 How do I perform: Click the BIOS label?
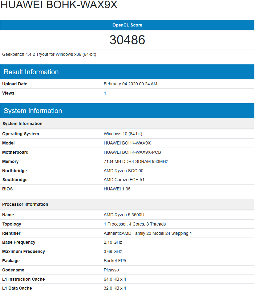pos(7,189)
